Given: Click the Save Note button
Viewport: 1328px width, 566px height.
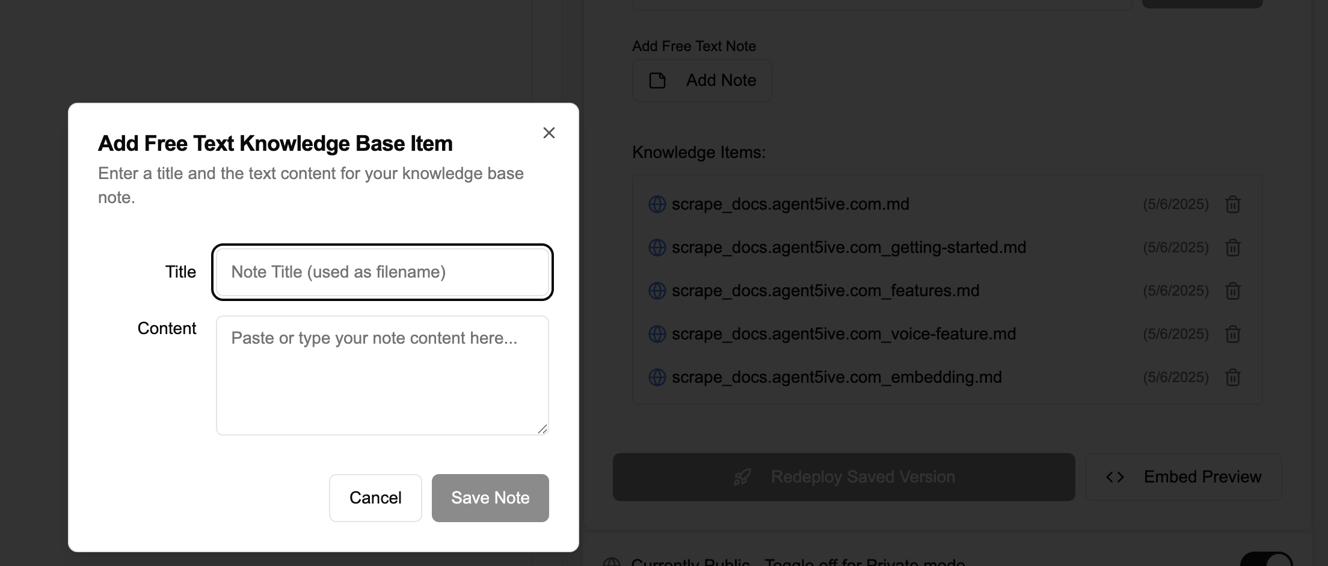Looking at the screenshot, I should tap(490, 498).
